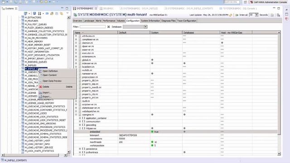The image size is (290, 163).
Task: Click the diamond marker in daemon.ini Host column
Action: click(222, 43)
